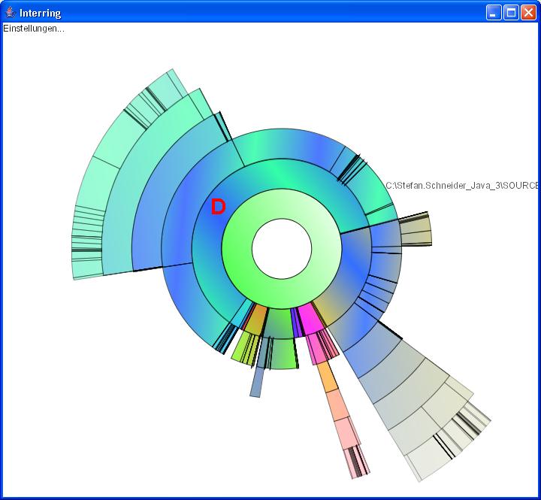Screen dimensions: 541x500
Task: Minimize the Interring window
Action: click(494, 13)
